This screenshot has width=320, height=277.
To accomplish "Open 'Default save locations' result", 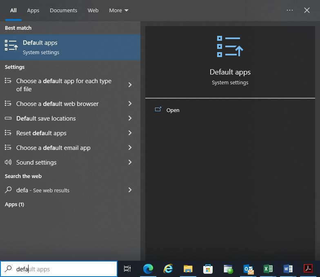I will (70, 118).
